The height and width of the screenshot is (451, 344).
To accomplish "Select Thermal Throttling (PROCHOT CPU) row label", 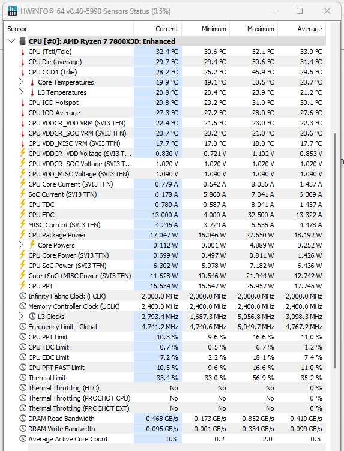I will click(79, 398).
